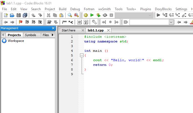This screenshot has height=113, width=193.
Task: Clear all bookmarks flag icon
Action: [x=40, y=22]
